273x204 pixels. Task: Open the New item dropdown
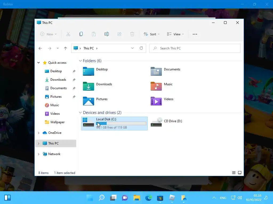[x=49, y=34]
